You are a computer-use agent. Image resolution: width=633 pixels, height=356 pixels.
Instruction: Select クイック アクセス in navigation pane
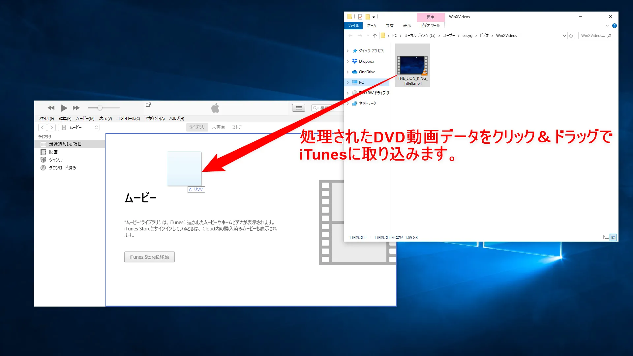click(x=371, y=51)
